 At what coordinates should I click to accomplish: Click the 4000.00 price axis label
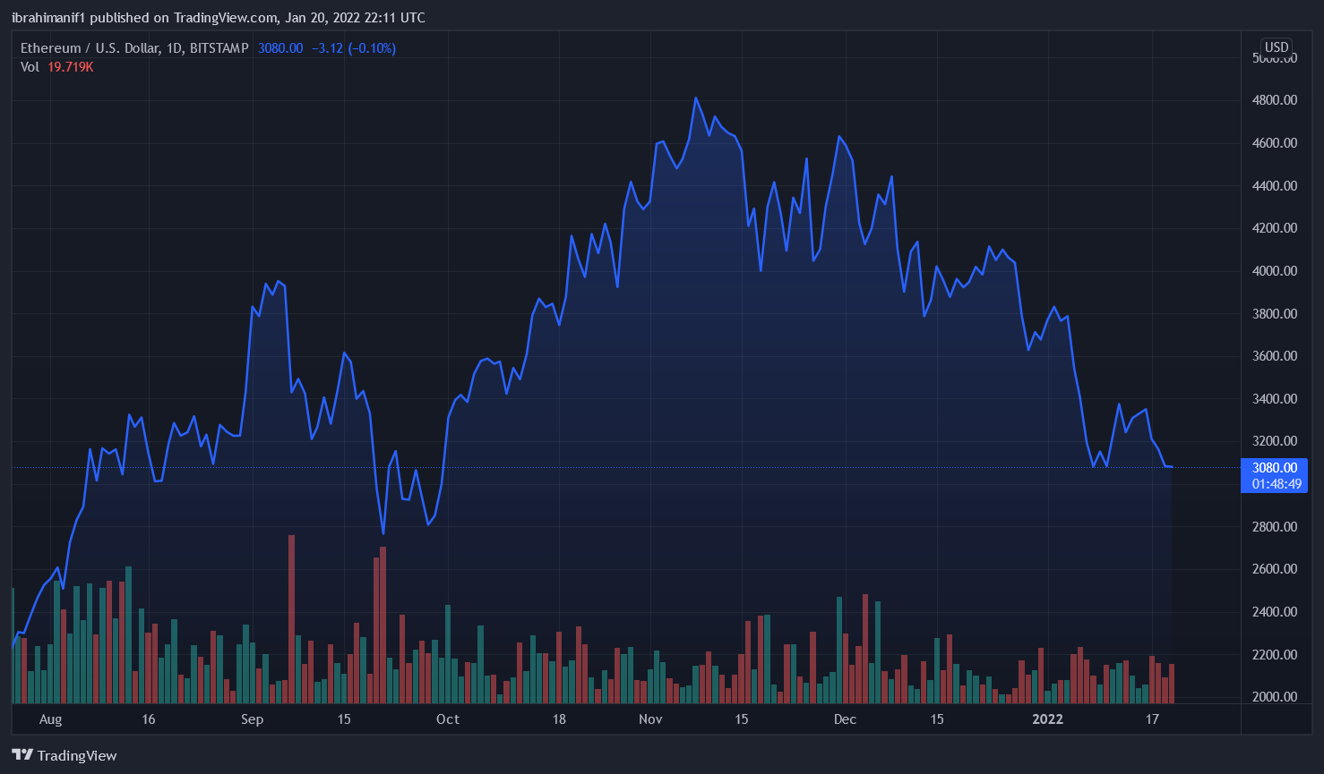1274,271
